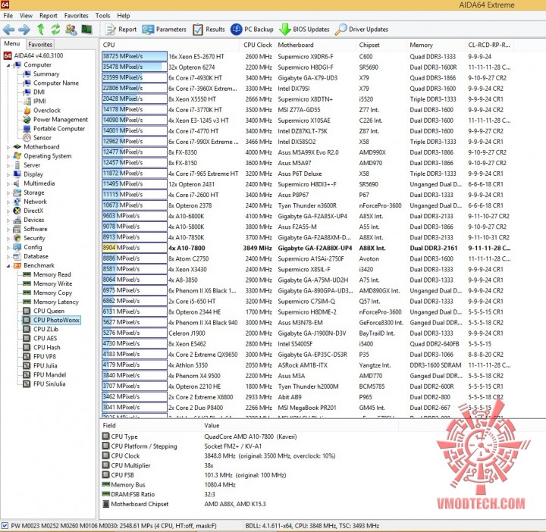Select the CPU ZLib benchmark

tap(41, 329)
